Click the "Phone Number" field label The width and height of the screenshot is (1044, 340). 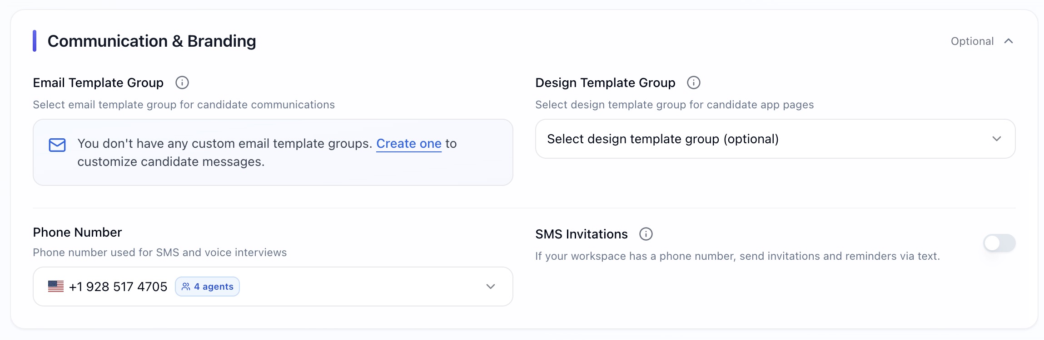pyautogui.click(x=77, y=232)
